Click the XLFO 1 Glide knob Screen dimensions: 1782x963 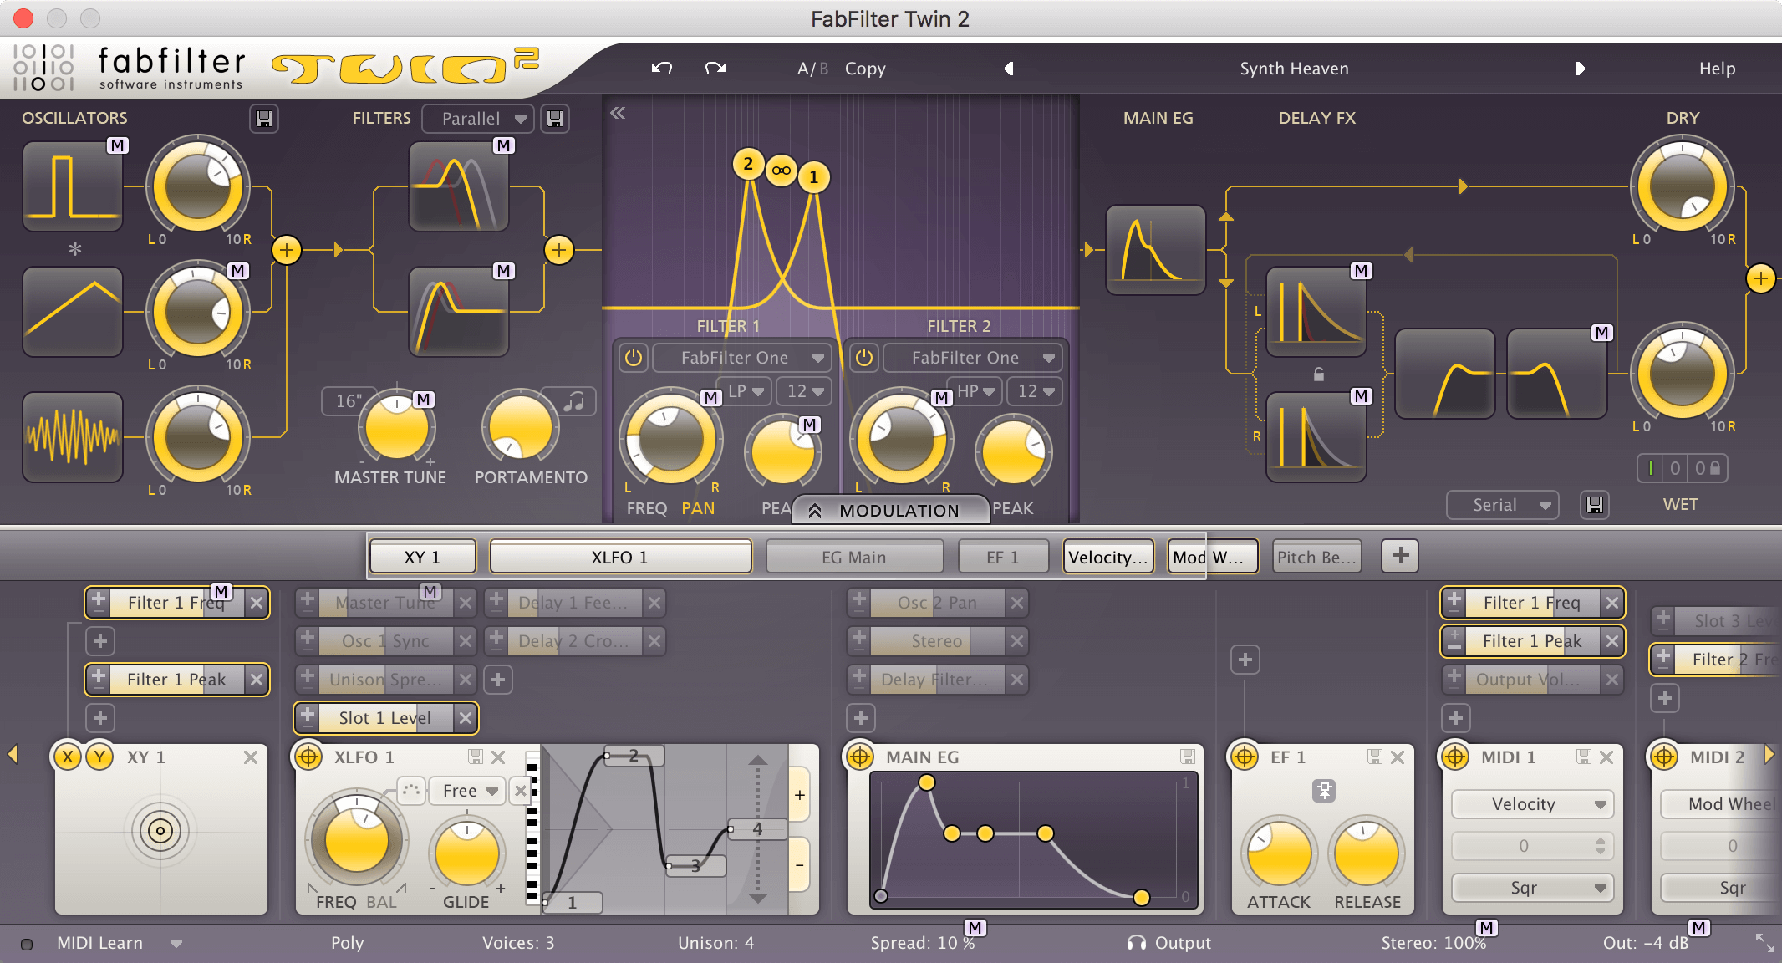click(x=466, y=854)
